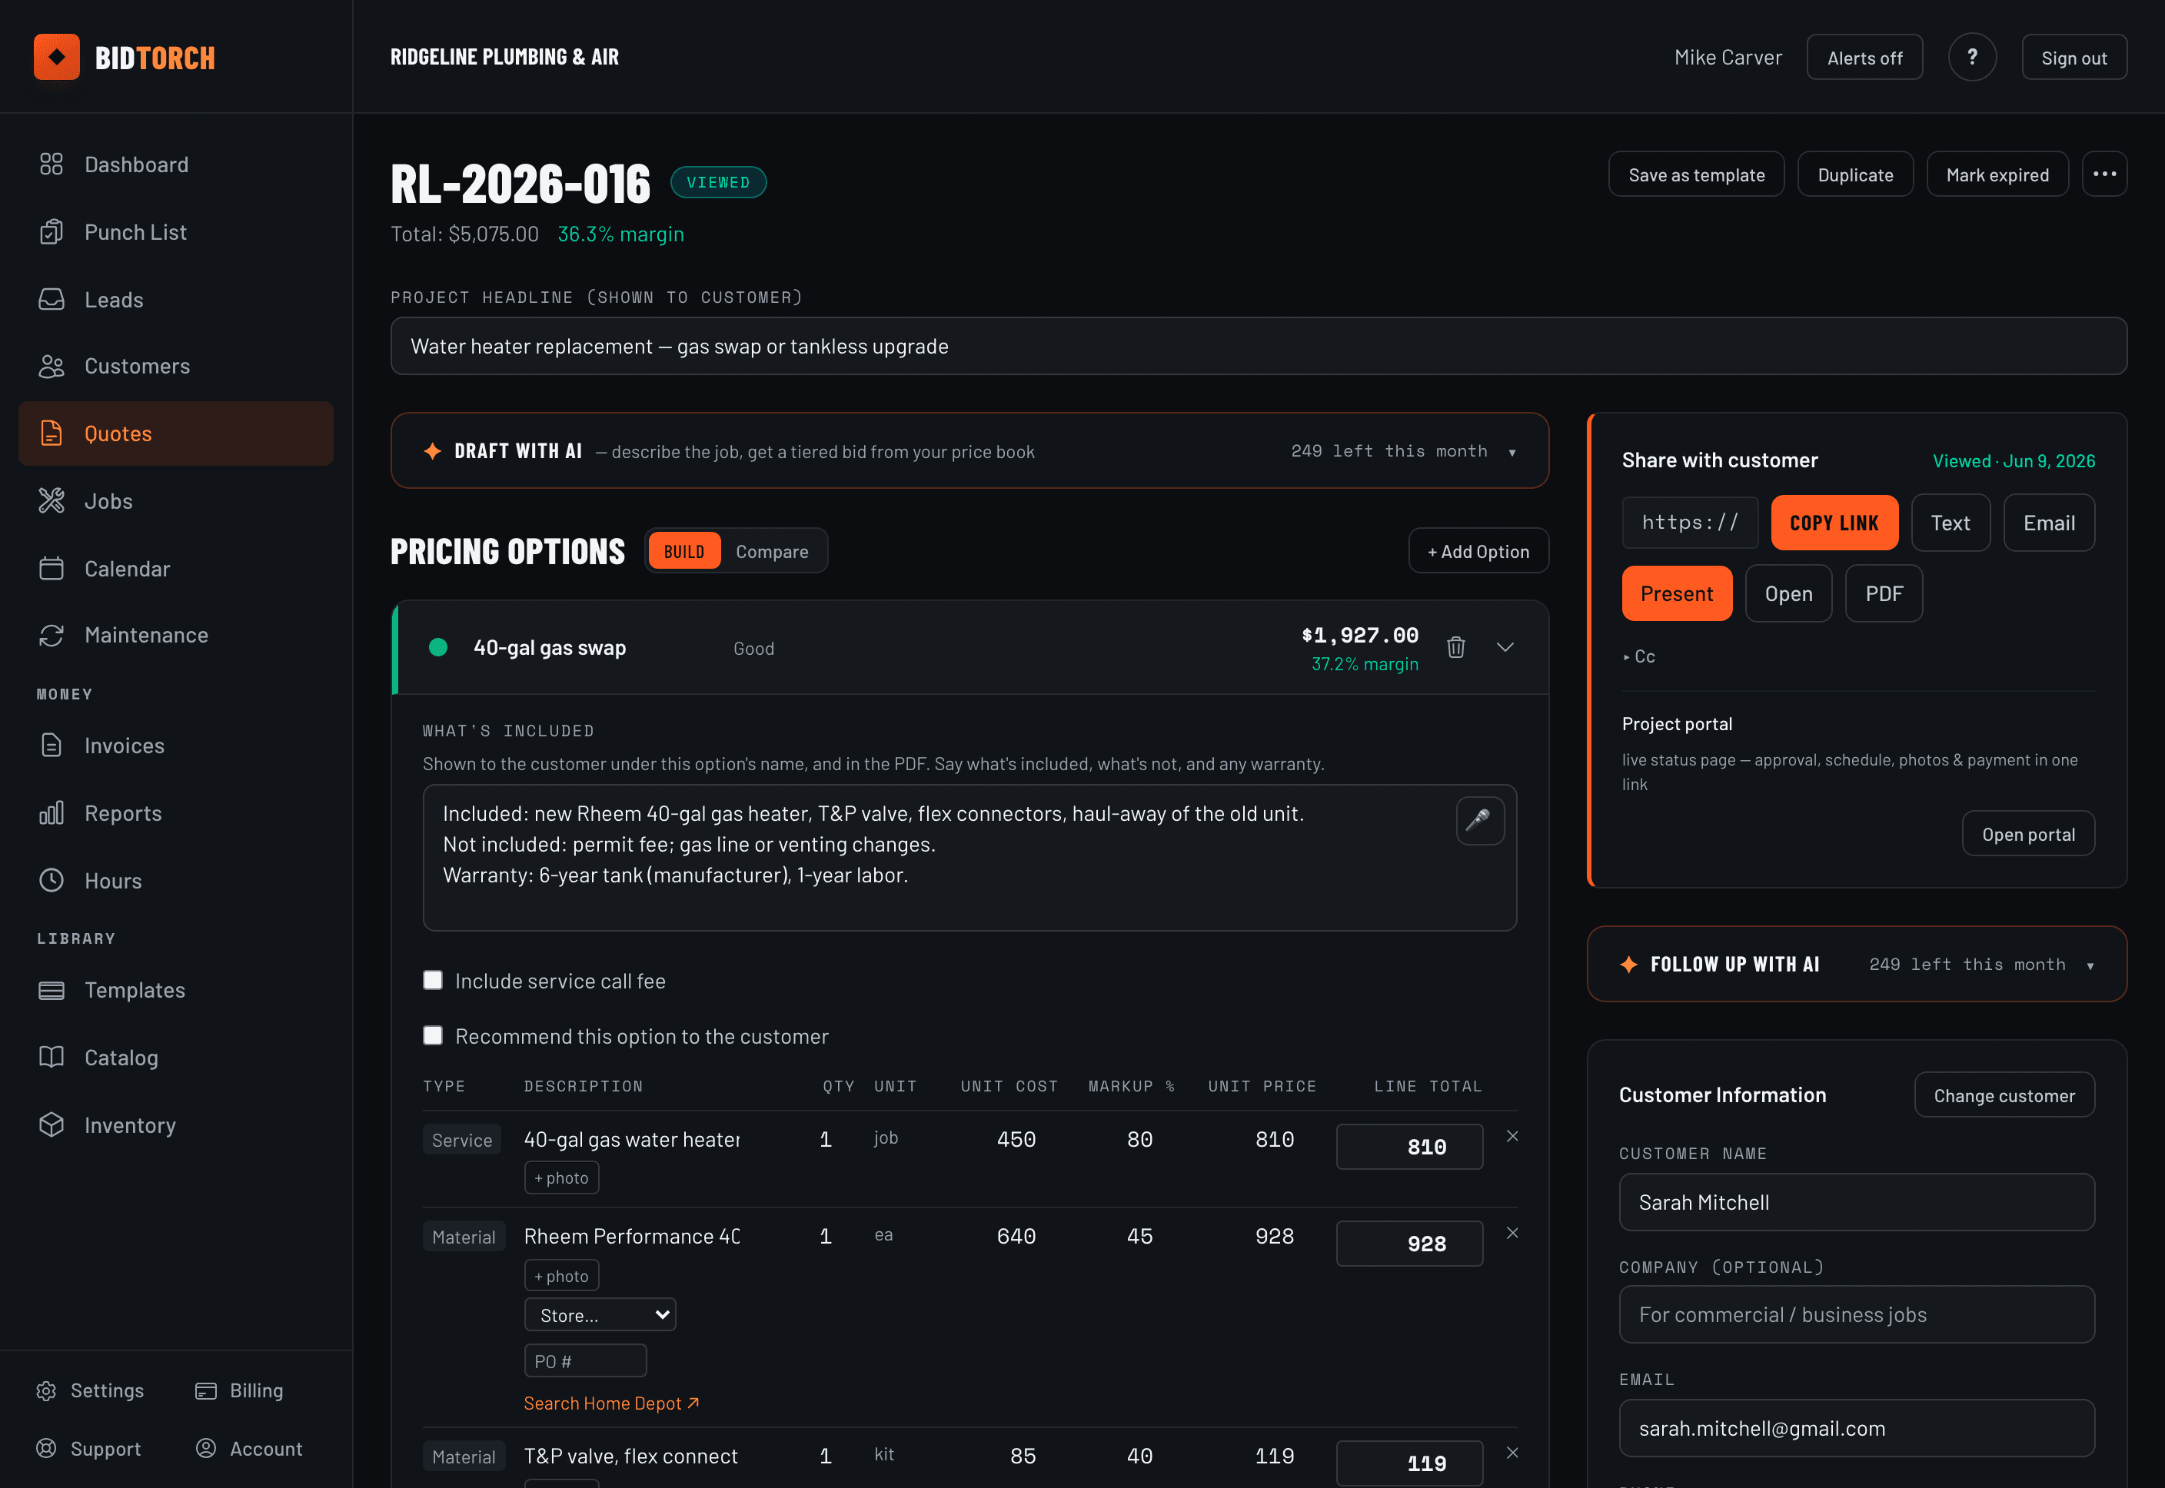
Task: Remove the Rheem Performance line item
Action: tap(1512, 1234)
